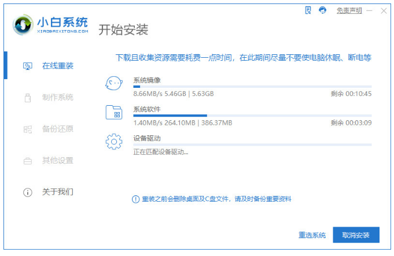The width and height of the screenshot is (394, 256).
Task: Click the 取消安装 button
Action: pyautogui.click(x=356, y=235)
